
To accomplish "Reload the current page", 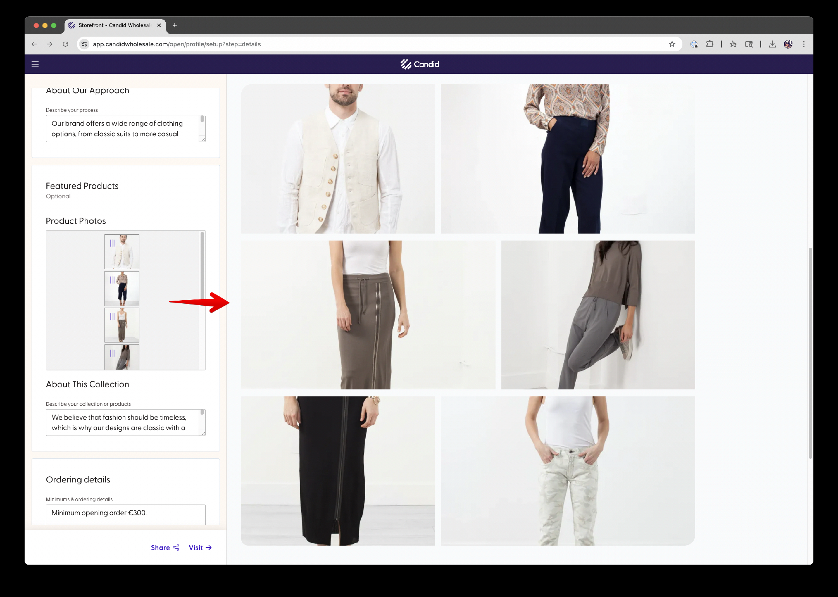I will pyautogui.click(x=65, y=44).
